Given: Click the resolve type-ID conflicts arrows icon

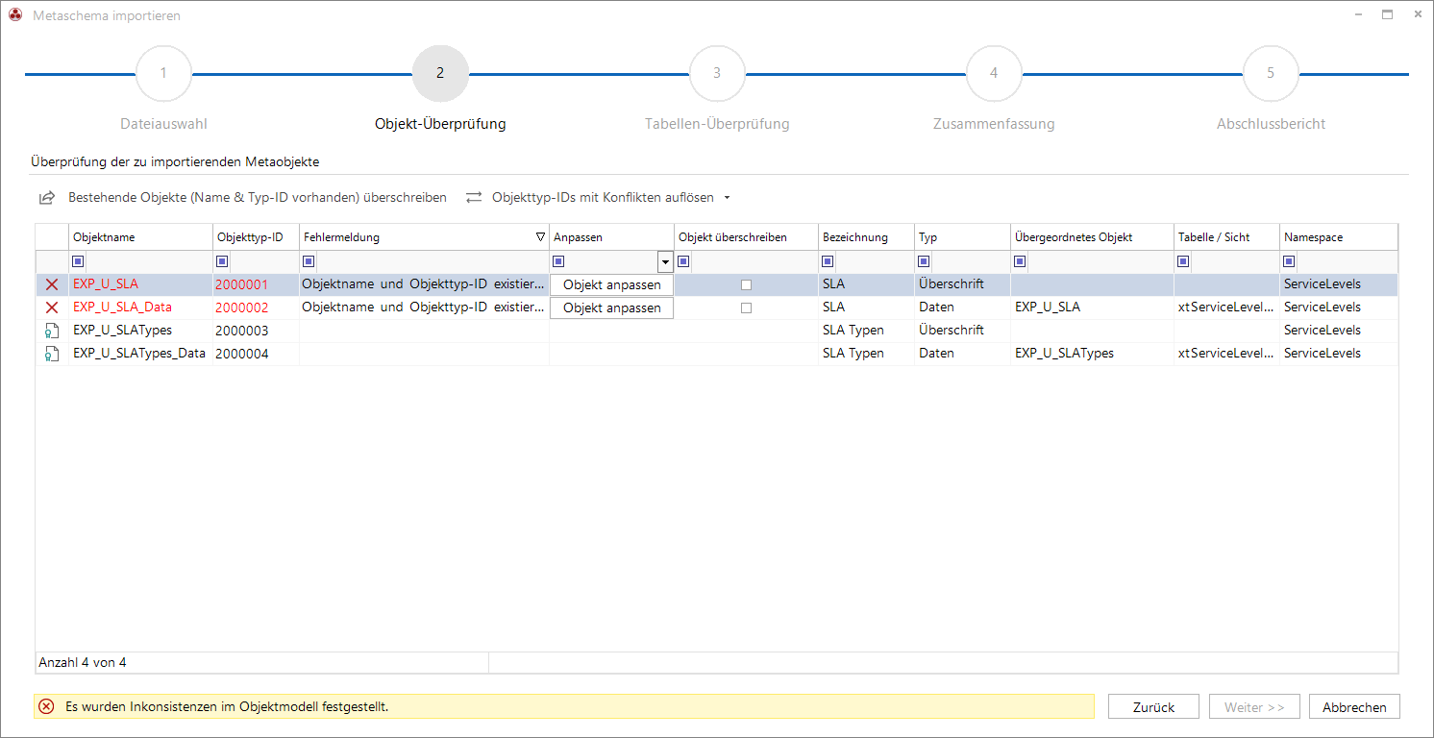Looking at the screenshot, I should pos(474,198).
